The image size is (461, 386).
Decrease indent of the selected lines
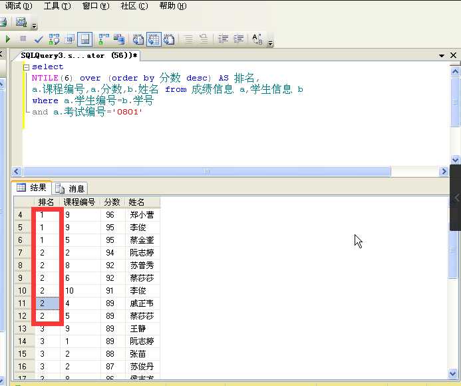(223, 39)
